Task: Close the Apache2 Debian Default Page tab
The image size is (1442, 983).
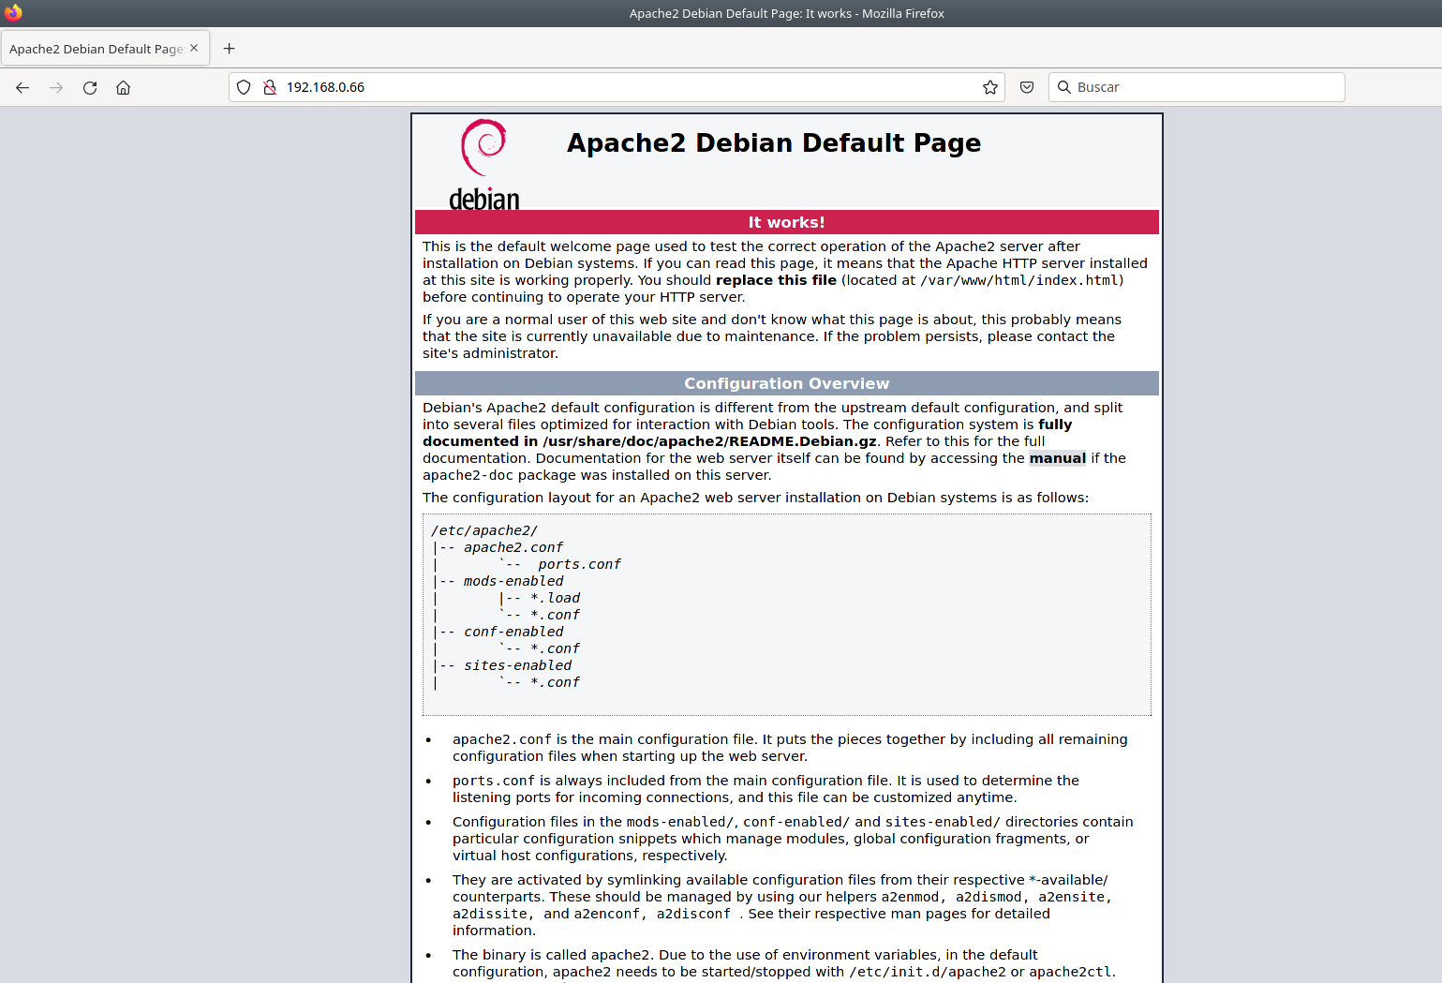Action: point(194,48)
